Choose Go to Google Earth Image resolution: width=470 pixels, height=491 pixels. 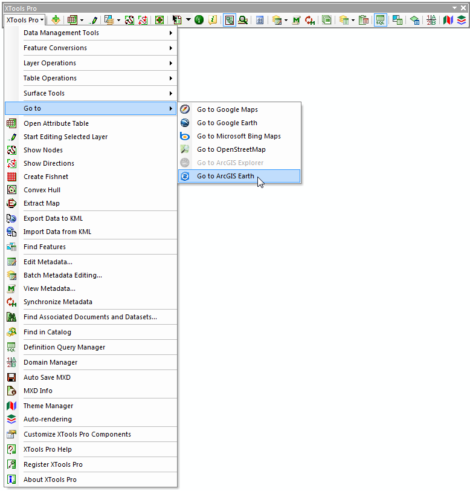(239, 123)
